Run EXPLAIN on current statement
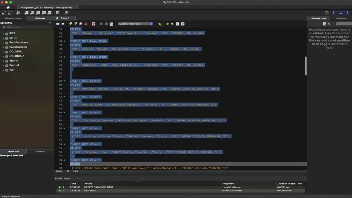Screen dimensions: 352x198 [81, 24]
